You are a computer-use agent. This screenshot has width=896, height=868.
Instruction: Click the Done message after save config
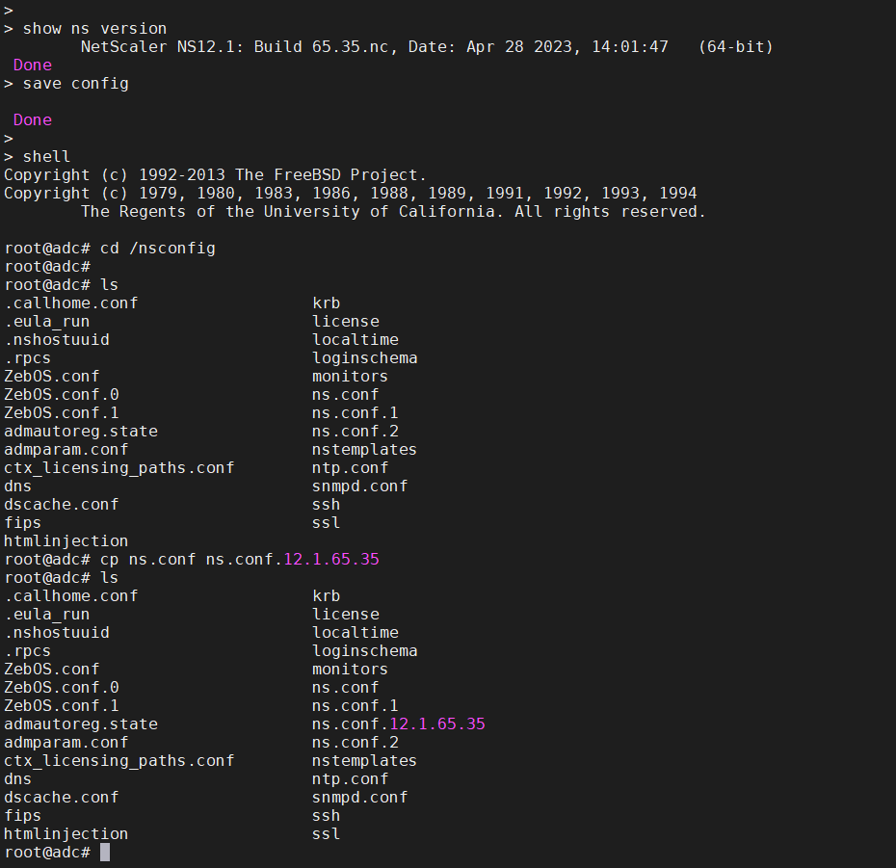click(x=33, y=119)
